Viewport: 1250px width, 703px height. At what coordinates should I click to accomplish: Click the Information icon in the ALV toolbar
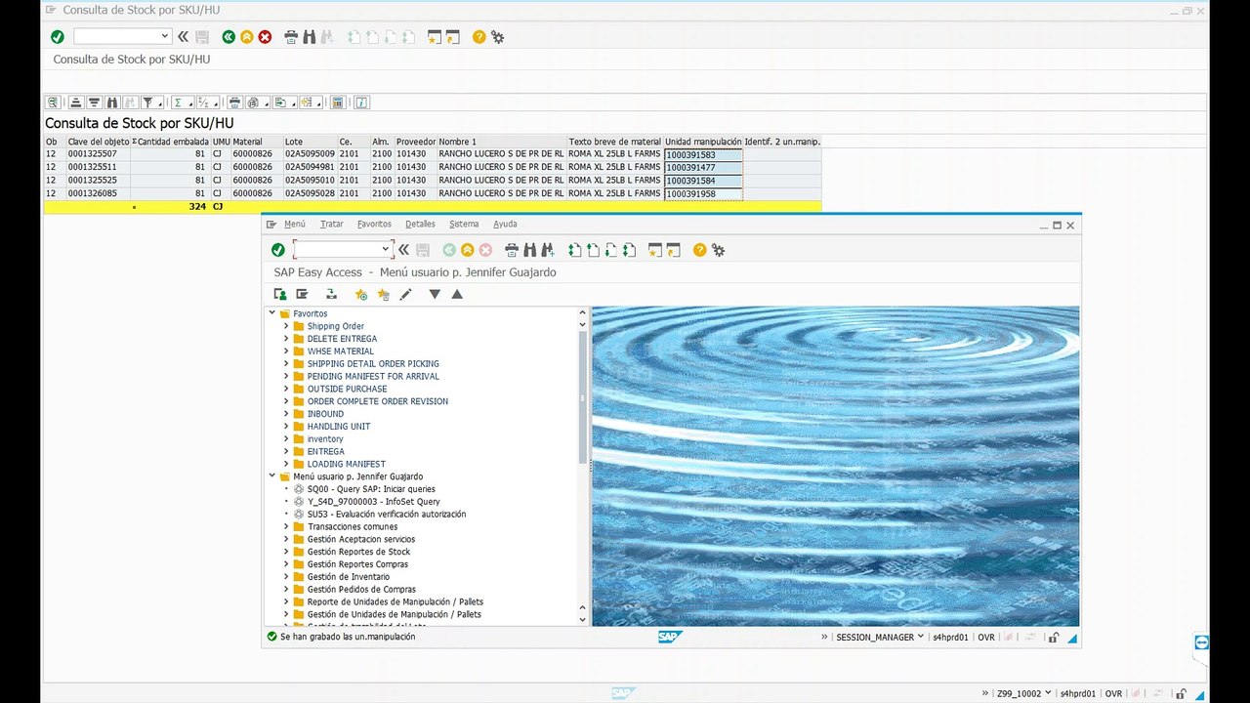(361, 103)
